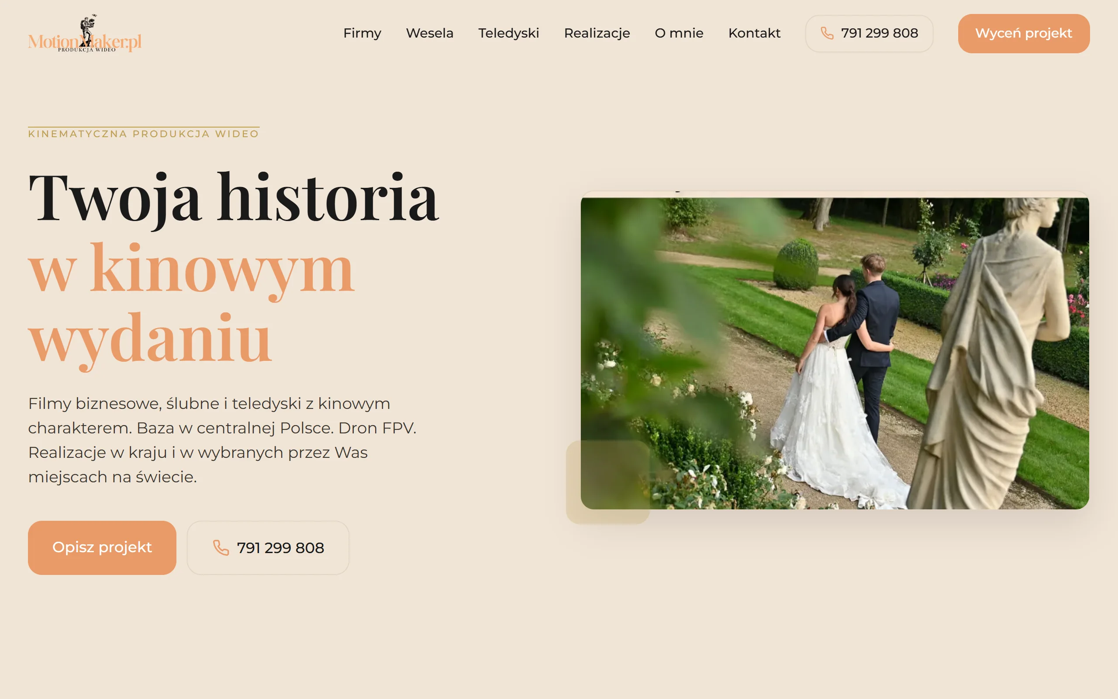Open the Firmy menu item

(362, 33)
